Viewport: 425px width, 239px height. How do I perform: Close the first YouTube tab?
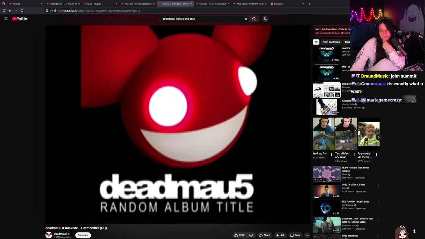coord(42,4)
